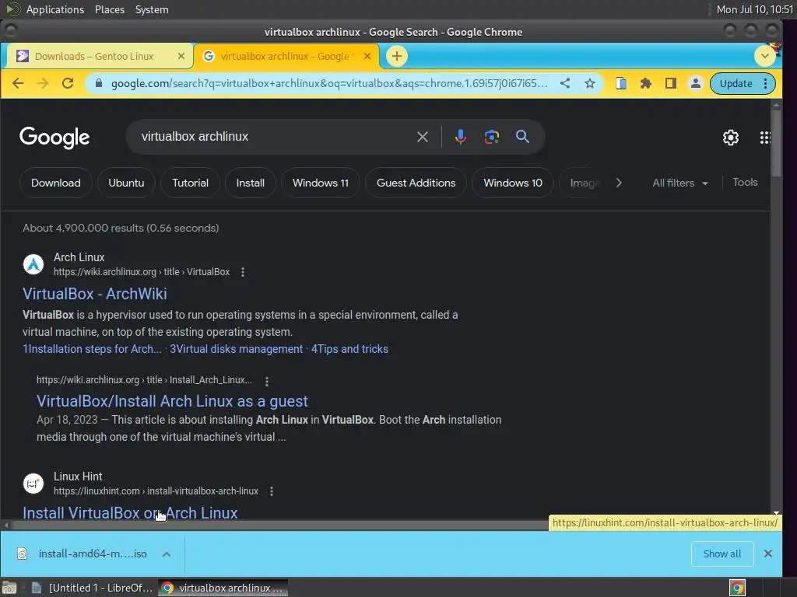
Task: Apply the Windows 10 filter chip
Action: 513,183
